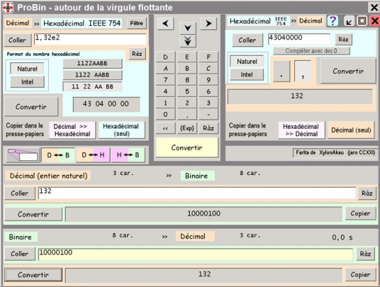Click Copier beside the bottom 132 result
Screen dimensions: 380x287
(360, 274)
